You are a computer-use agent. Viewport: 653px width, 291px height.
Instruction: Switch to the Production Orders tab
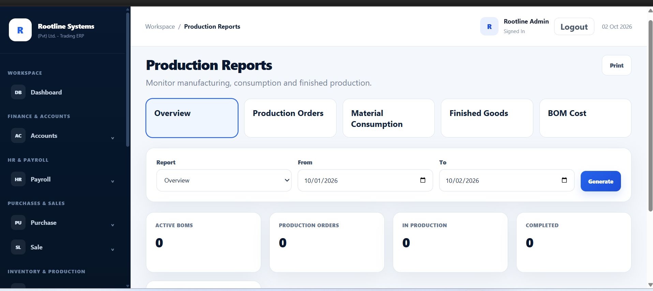(290, 118)
